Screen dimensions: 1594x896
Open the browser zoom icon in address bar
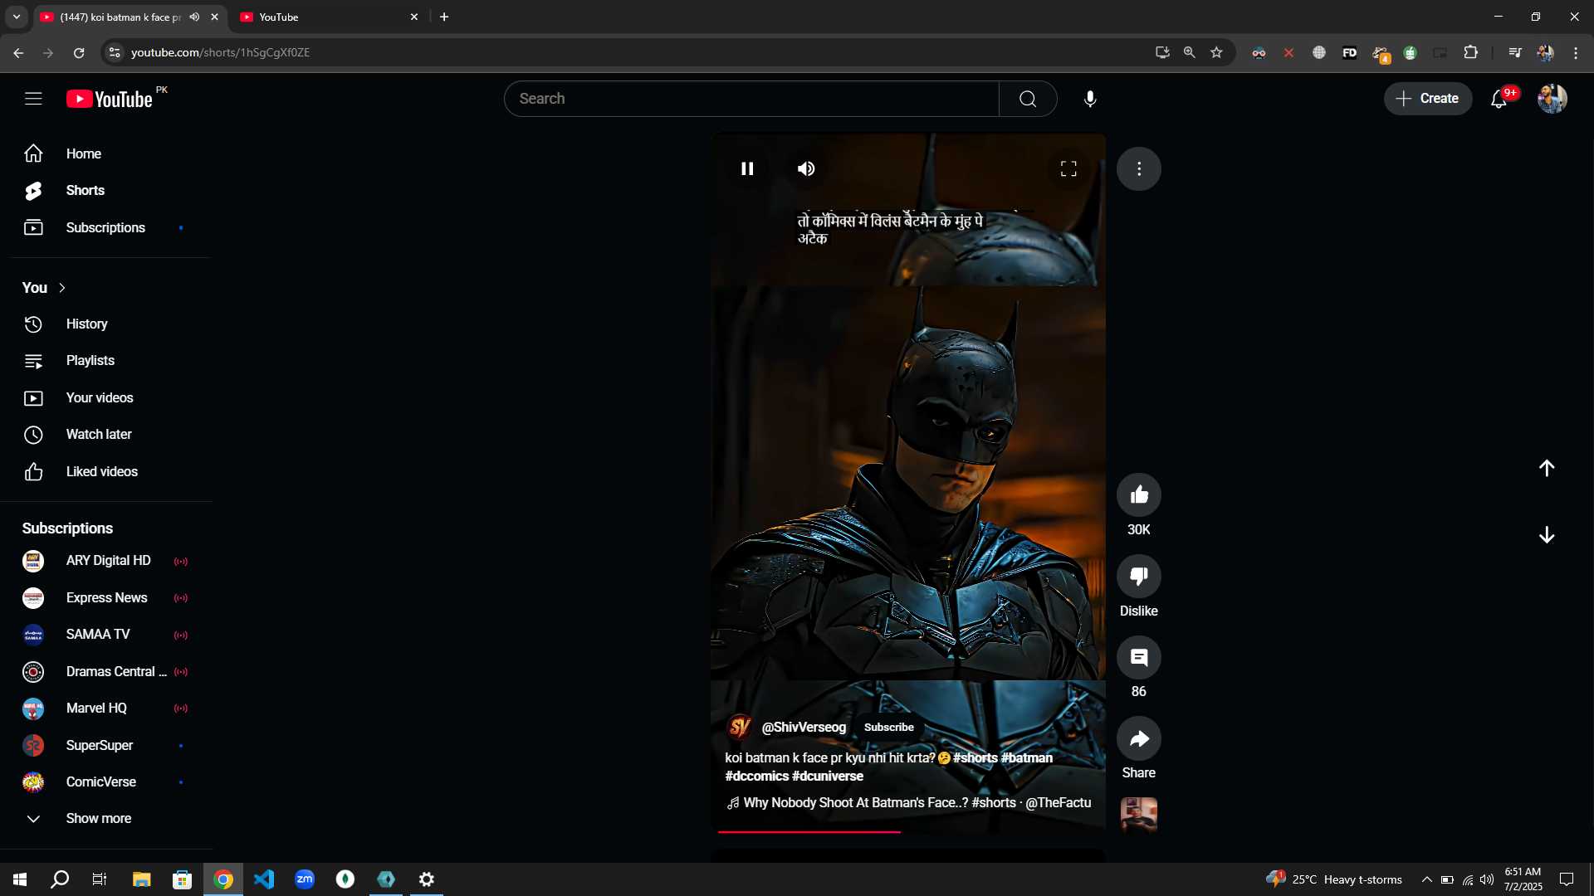click(1189, 52)
